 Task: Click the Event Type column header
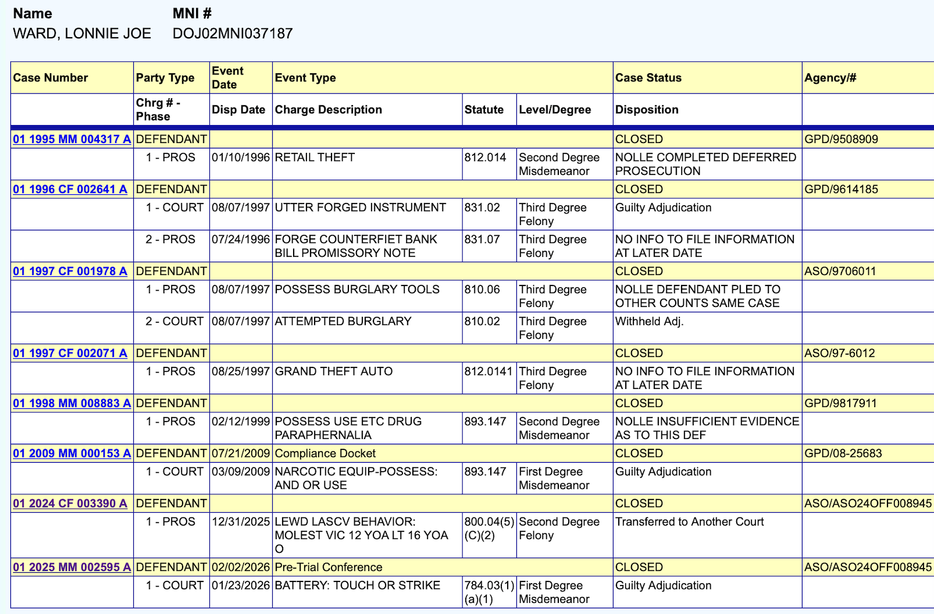coord(305,78)
